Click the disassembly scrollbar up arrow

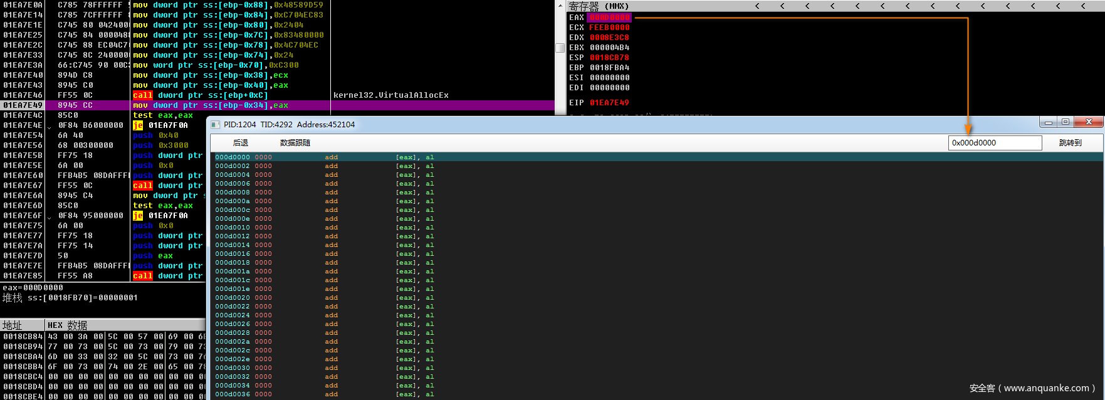pos(560,5)
